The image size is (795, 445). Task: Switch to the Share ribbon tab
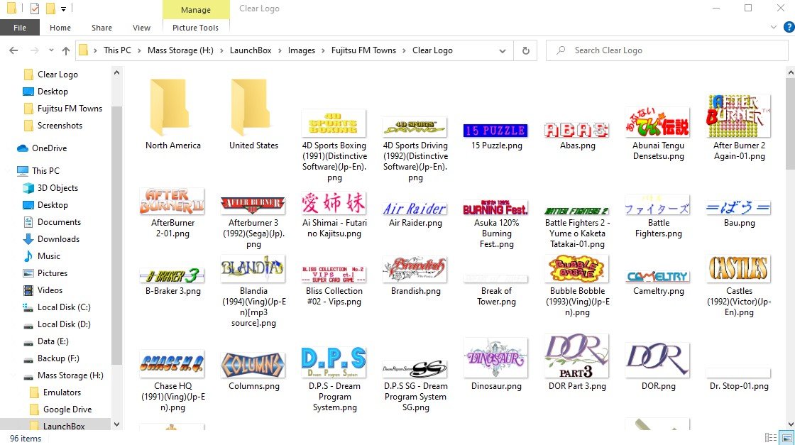click(102, 28)
